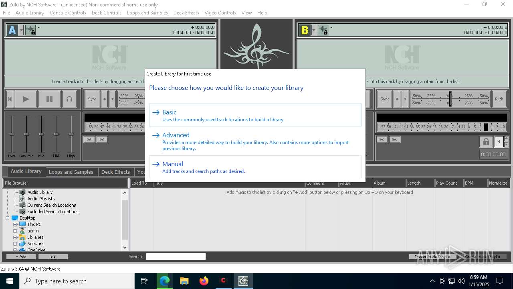Click first Set cue button on Deck A
This screenshot has height=289, width=513.
point(89,139)
